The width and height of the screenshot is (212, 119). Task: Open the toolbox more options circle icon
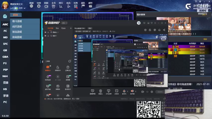coord(70,61)
